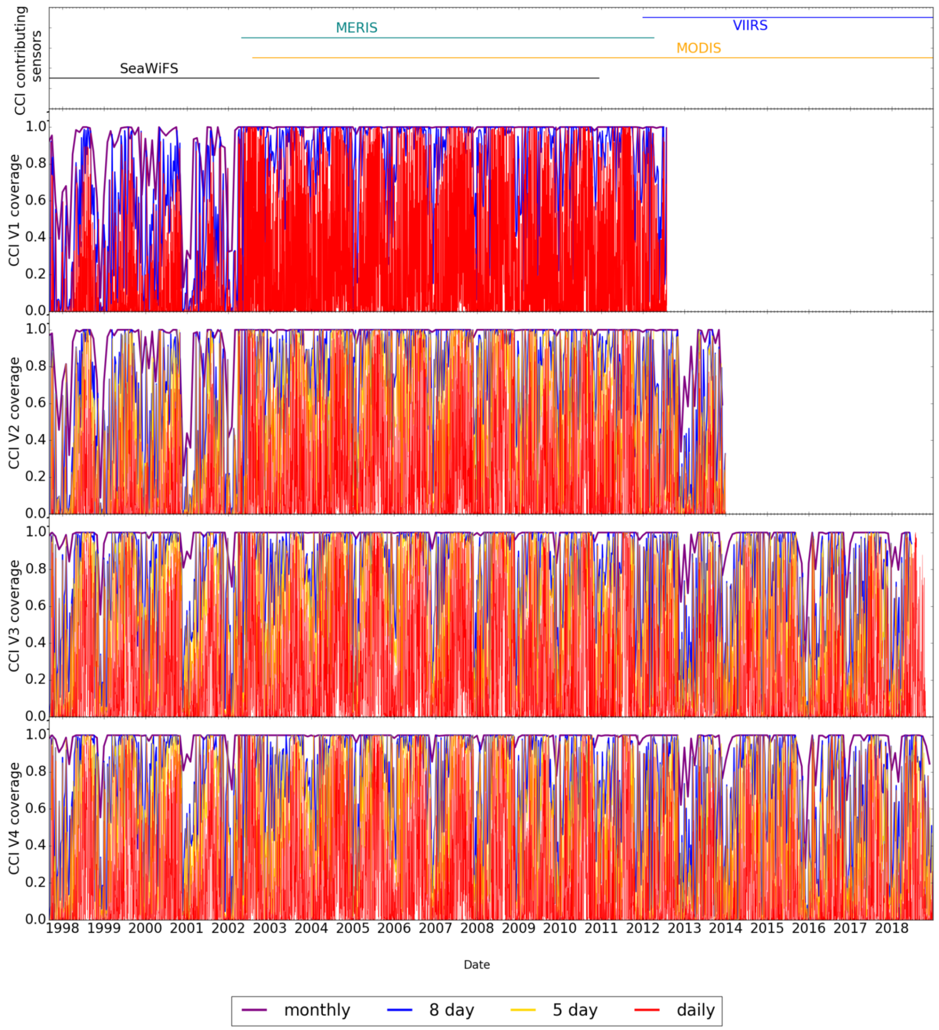Click the 2005 x-axis tick label
This screenshot has width=939, height=1030.
(x=353, y=928)
